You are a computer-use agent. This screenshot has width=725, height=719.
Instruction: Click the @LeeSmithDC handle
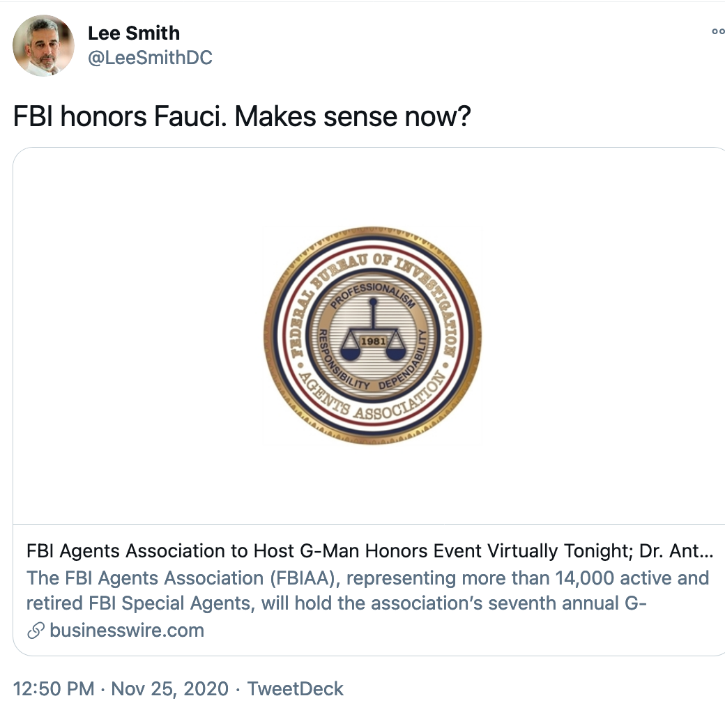149,58
